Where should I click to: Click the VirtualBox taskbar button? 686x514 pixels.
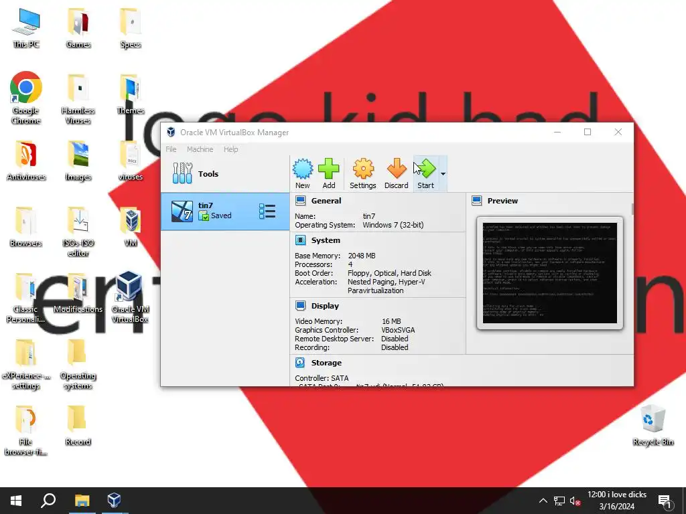(x=114, y=501)
